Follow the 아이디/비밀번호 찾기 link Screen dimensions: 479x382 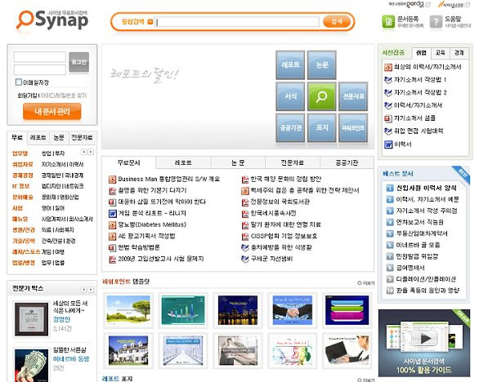click(64, 95)
